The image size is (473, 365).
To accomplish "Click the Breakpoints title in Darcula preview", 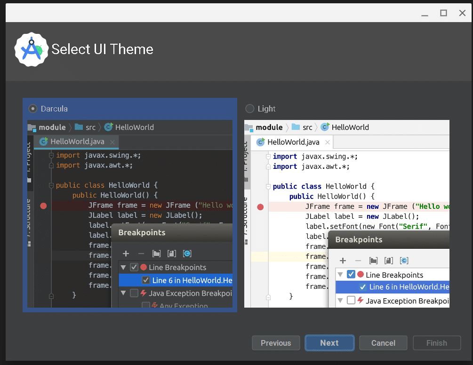I will click(x=142, y=233).
